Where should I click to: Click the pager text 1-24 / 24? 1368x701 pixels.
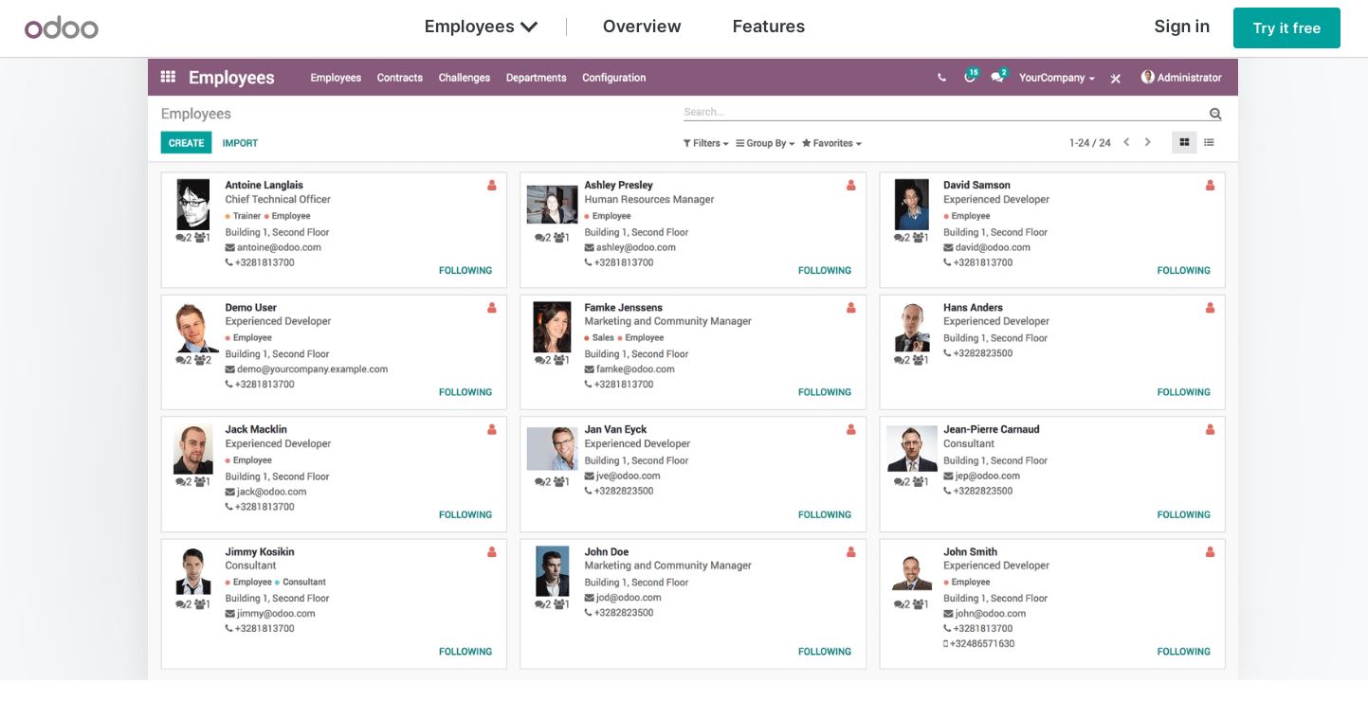click(x=1089, y=143)
